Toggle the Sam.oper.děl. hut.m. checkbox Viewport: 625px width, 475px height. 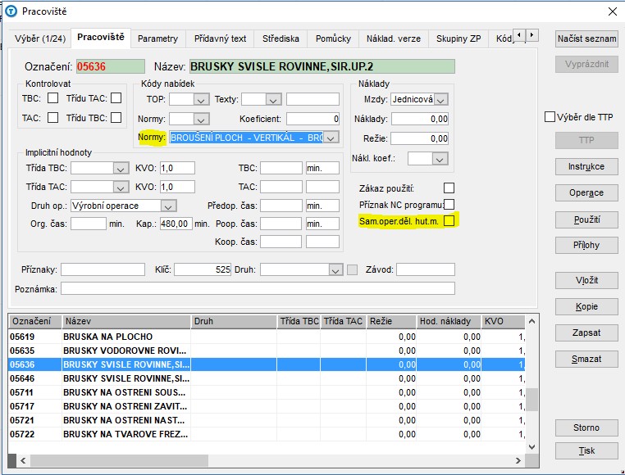pyautogui.click(x=449, y=220)
